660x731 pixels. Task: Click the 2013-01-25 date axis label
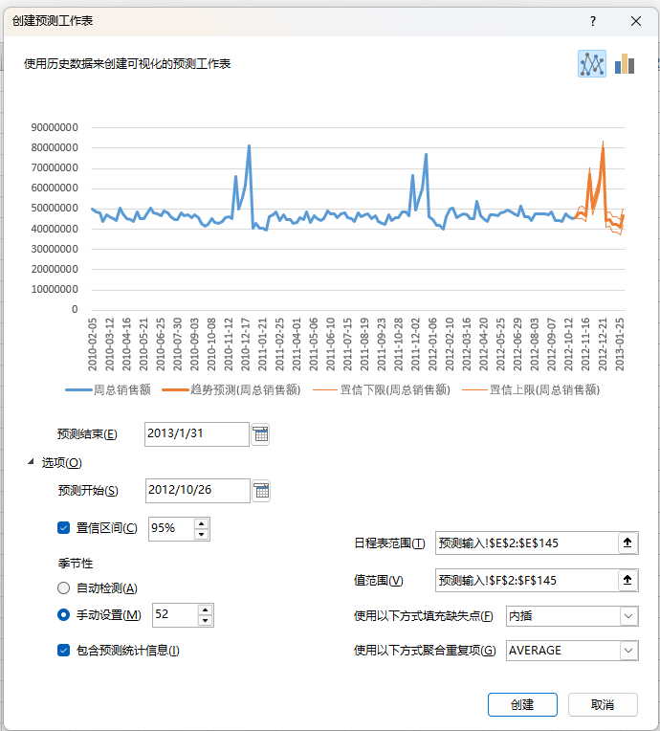pyautogui.click(x=620, y=344)
